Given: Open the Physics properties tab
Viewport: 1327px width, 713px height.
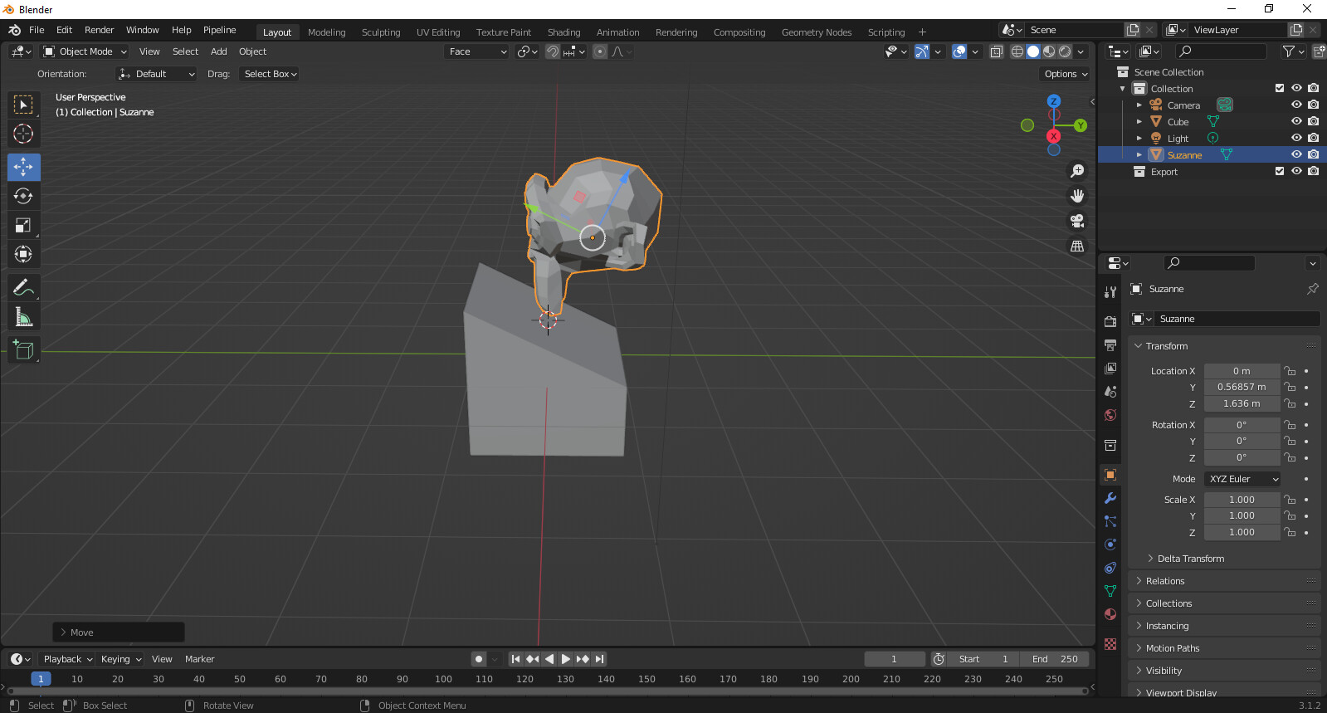Looking at the screenshot, I should coord(1110,545).
